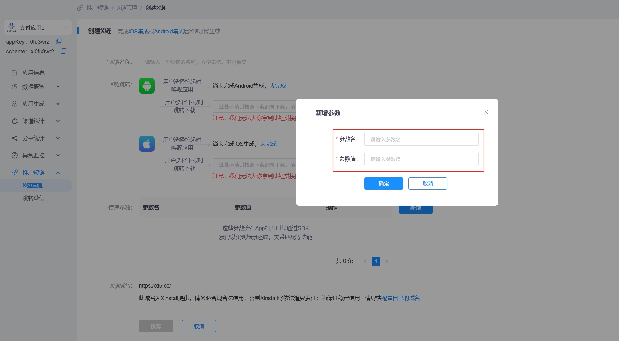Open the Android集成 link in header
The width and height of the screenshot is (619, 341).
[169, 31]
